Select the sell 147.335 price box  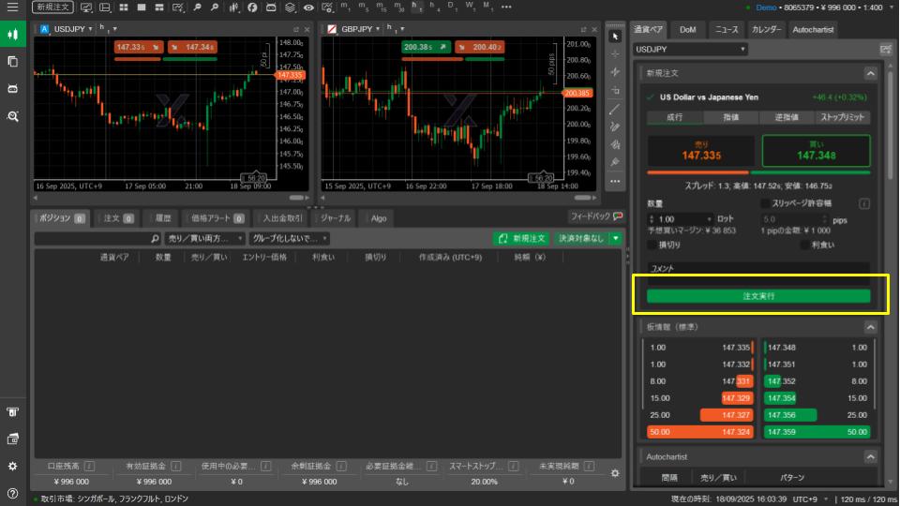tap(701, 151)
